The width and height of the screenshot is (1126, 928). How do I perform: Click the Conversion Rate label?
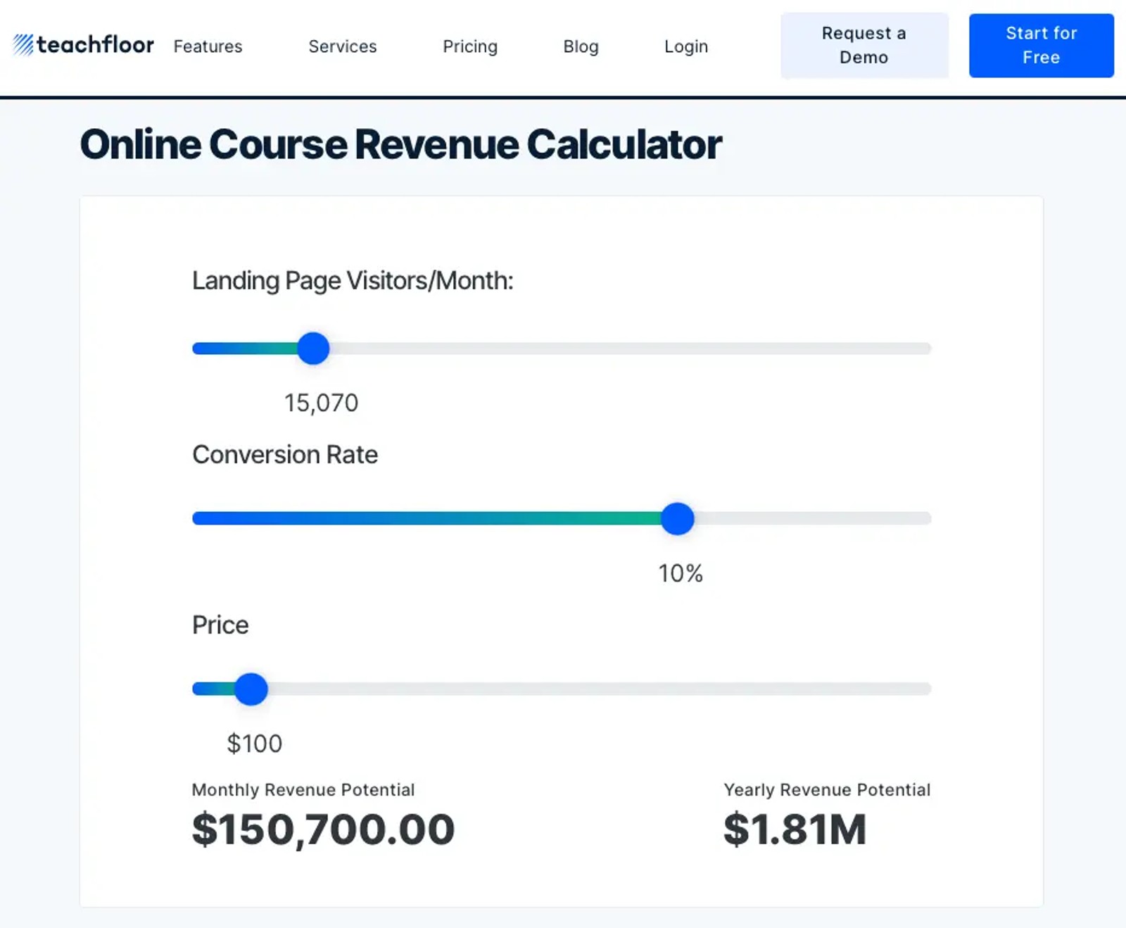285,455
